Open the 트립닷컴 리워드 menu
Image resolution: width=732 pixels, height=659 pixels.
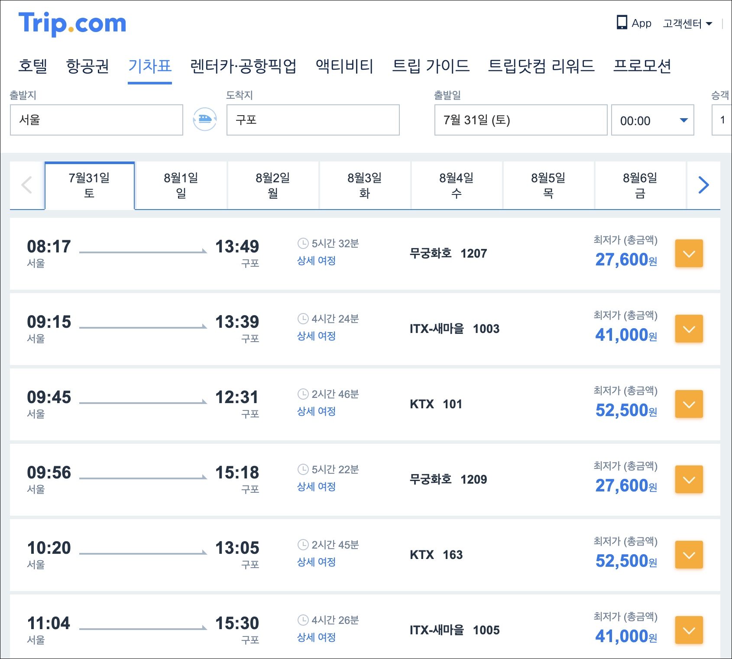click(x=541, y=66)
